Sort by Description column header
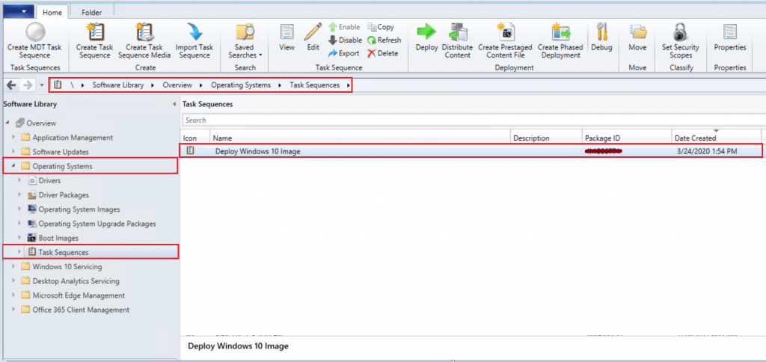Viewport: 766px width, 362px height. (546, 138)
